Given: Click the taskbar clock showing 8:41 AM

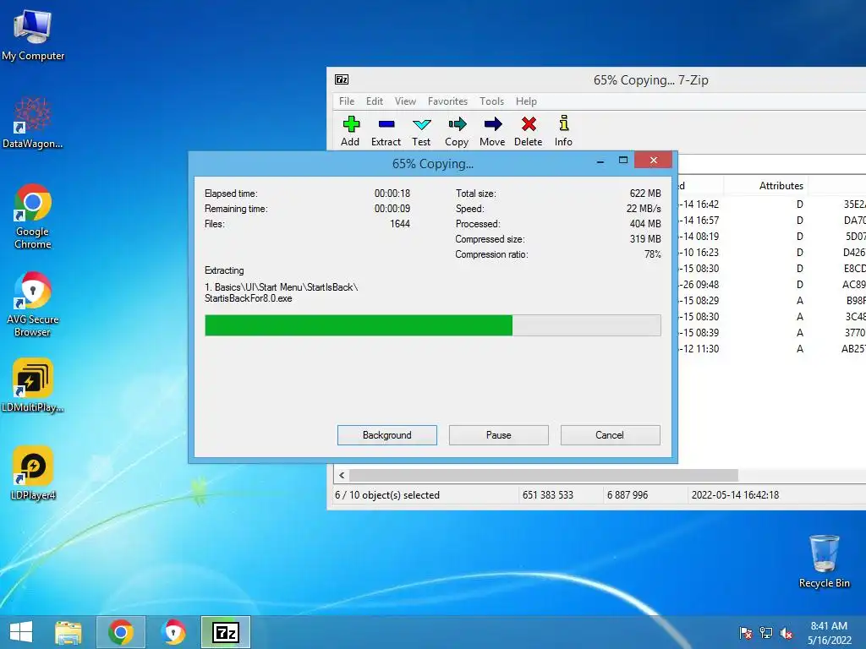Looking at the screenshot, I should click(829, 632).
